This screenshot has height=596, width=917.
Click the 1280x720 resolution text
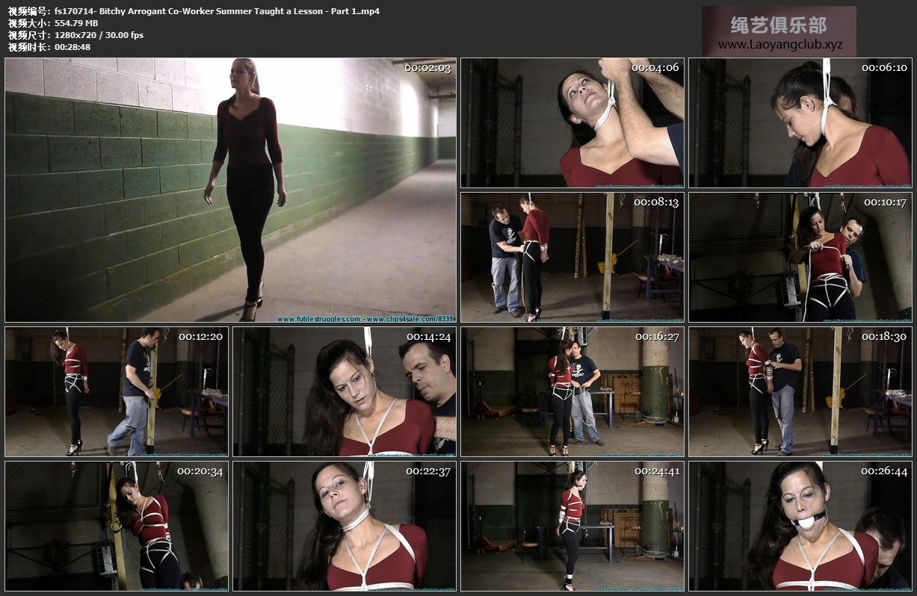click(x=99, y=35)
